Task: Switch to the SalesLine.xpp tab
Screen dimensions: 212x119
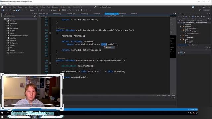Action: coord(57,14)
